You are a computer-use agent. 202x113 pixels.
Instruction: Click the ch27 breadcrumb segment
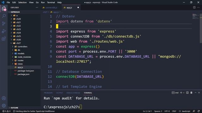click(x=45, y=12)
